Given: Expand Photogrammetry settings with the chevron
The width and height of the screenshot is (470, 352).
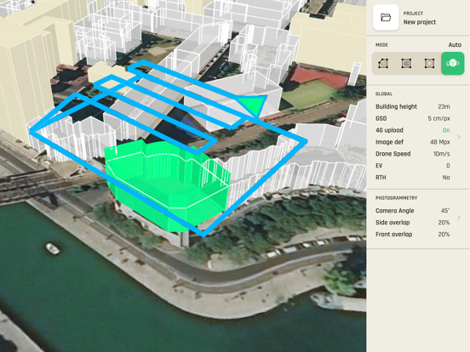Looking at the screenshot, I should coord(459,218).
